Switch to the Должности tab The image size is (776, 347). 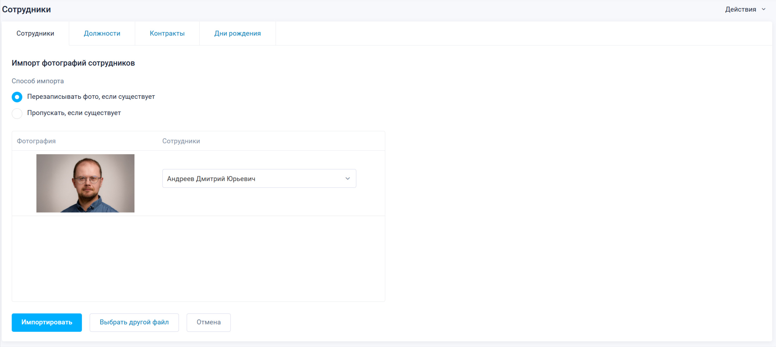(102, 34)
